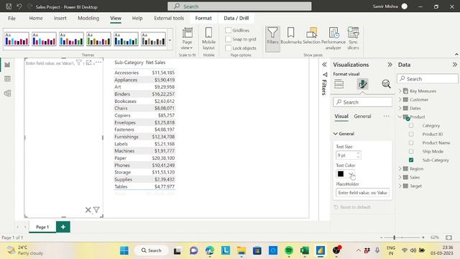460x259 pixels.
Task: Open the Analytics magnifier icon in Visualizations
Action: tap(386, 84)
